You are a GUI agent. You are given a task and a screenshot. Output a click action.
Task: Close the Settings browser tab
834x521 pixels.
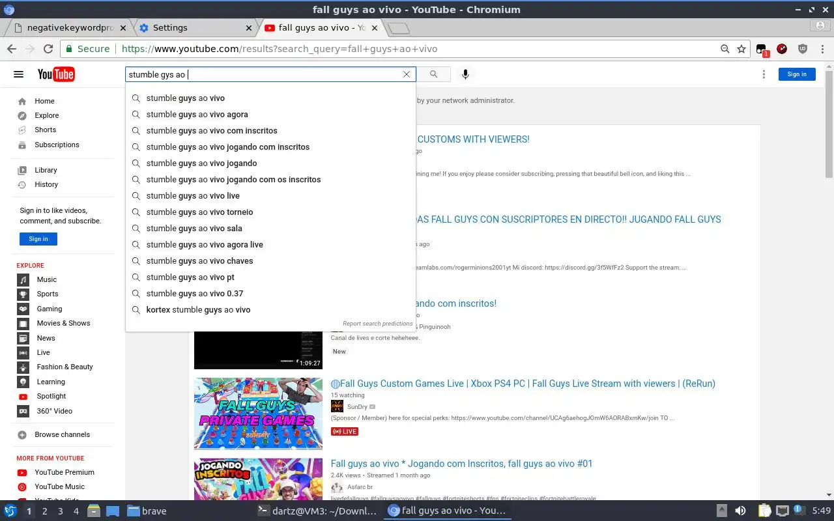point(248,28)
